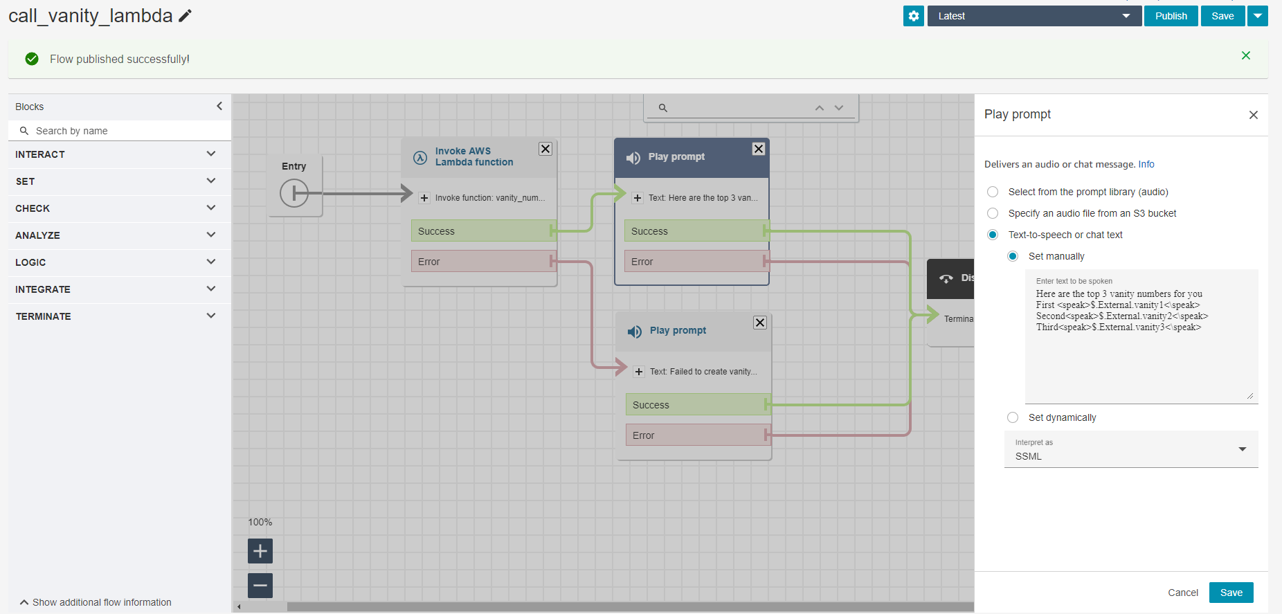The image size is (1282, 614).
Task: Open the Info link
Action: pyautogui.click(x=1146, y=164)
